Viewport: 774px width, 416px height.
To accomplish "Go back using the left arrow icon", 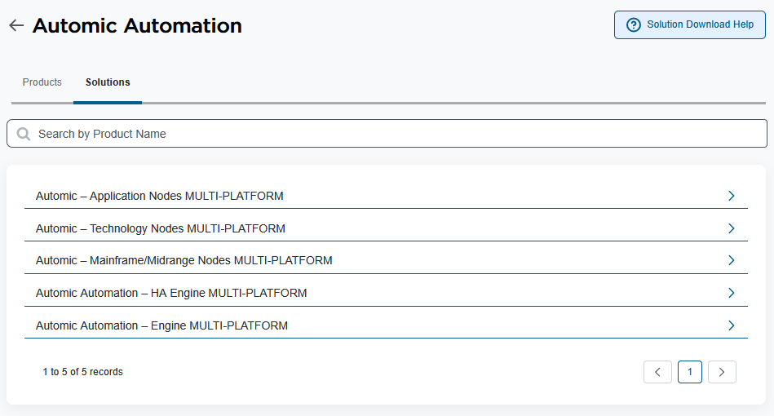I will [16, 25].
